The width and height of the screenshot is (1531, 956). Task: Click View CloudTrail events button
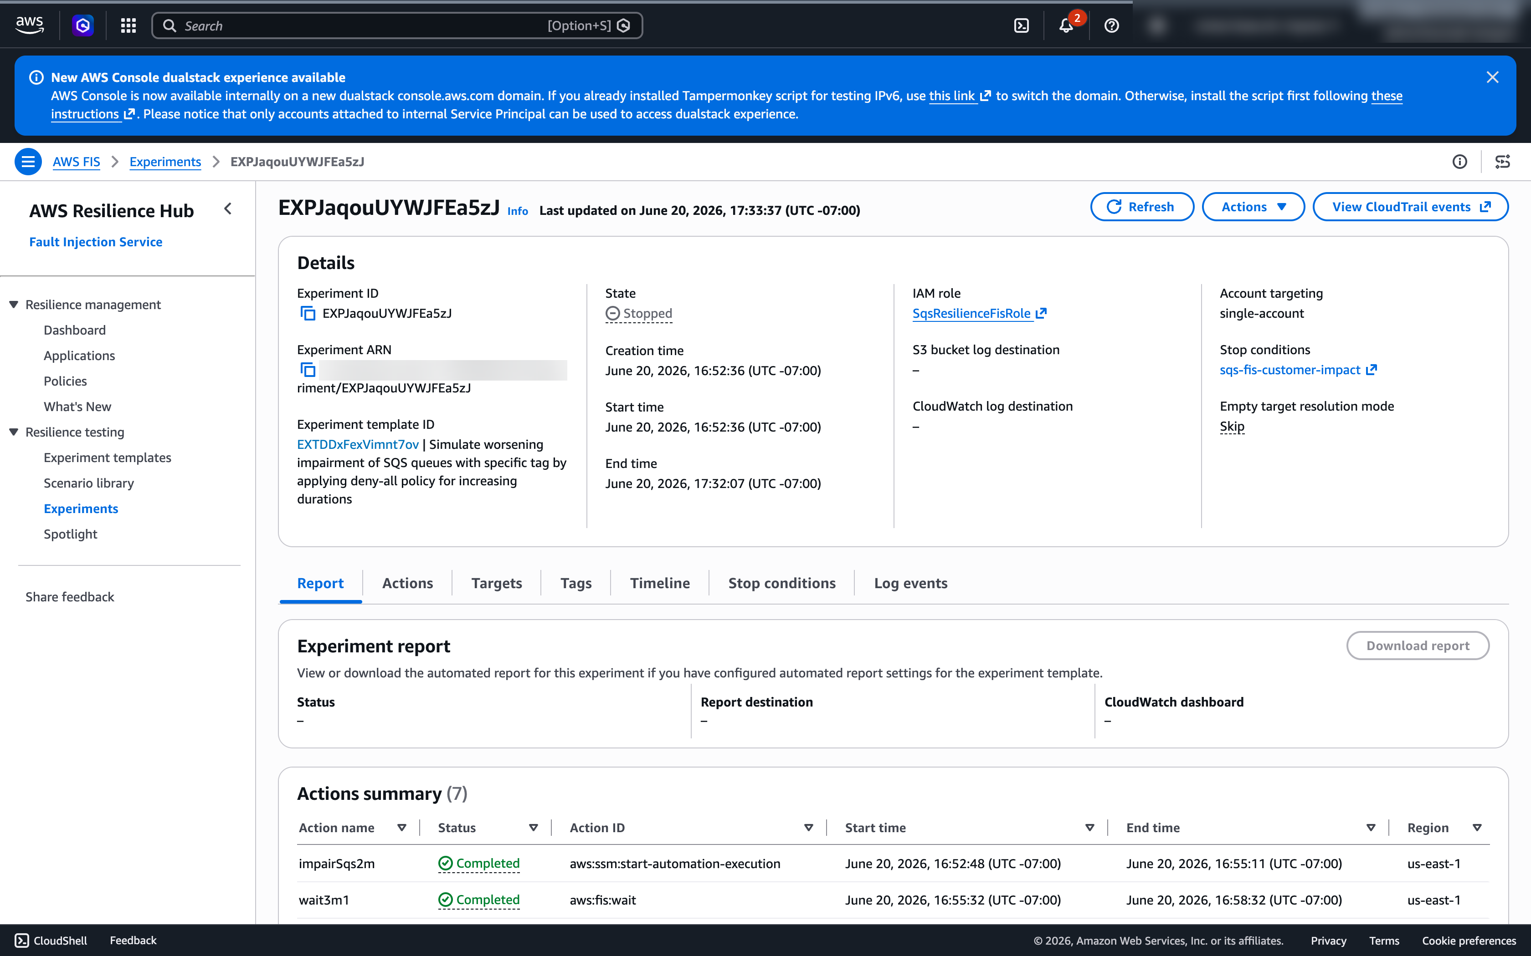[1410, 207]
